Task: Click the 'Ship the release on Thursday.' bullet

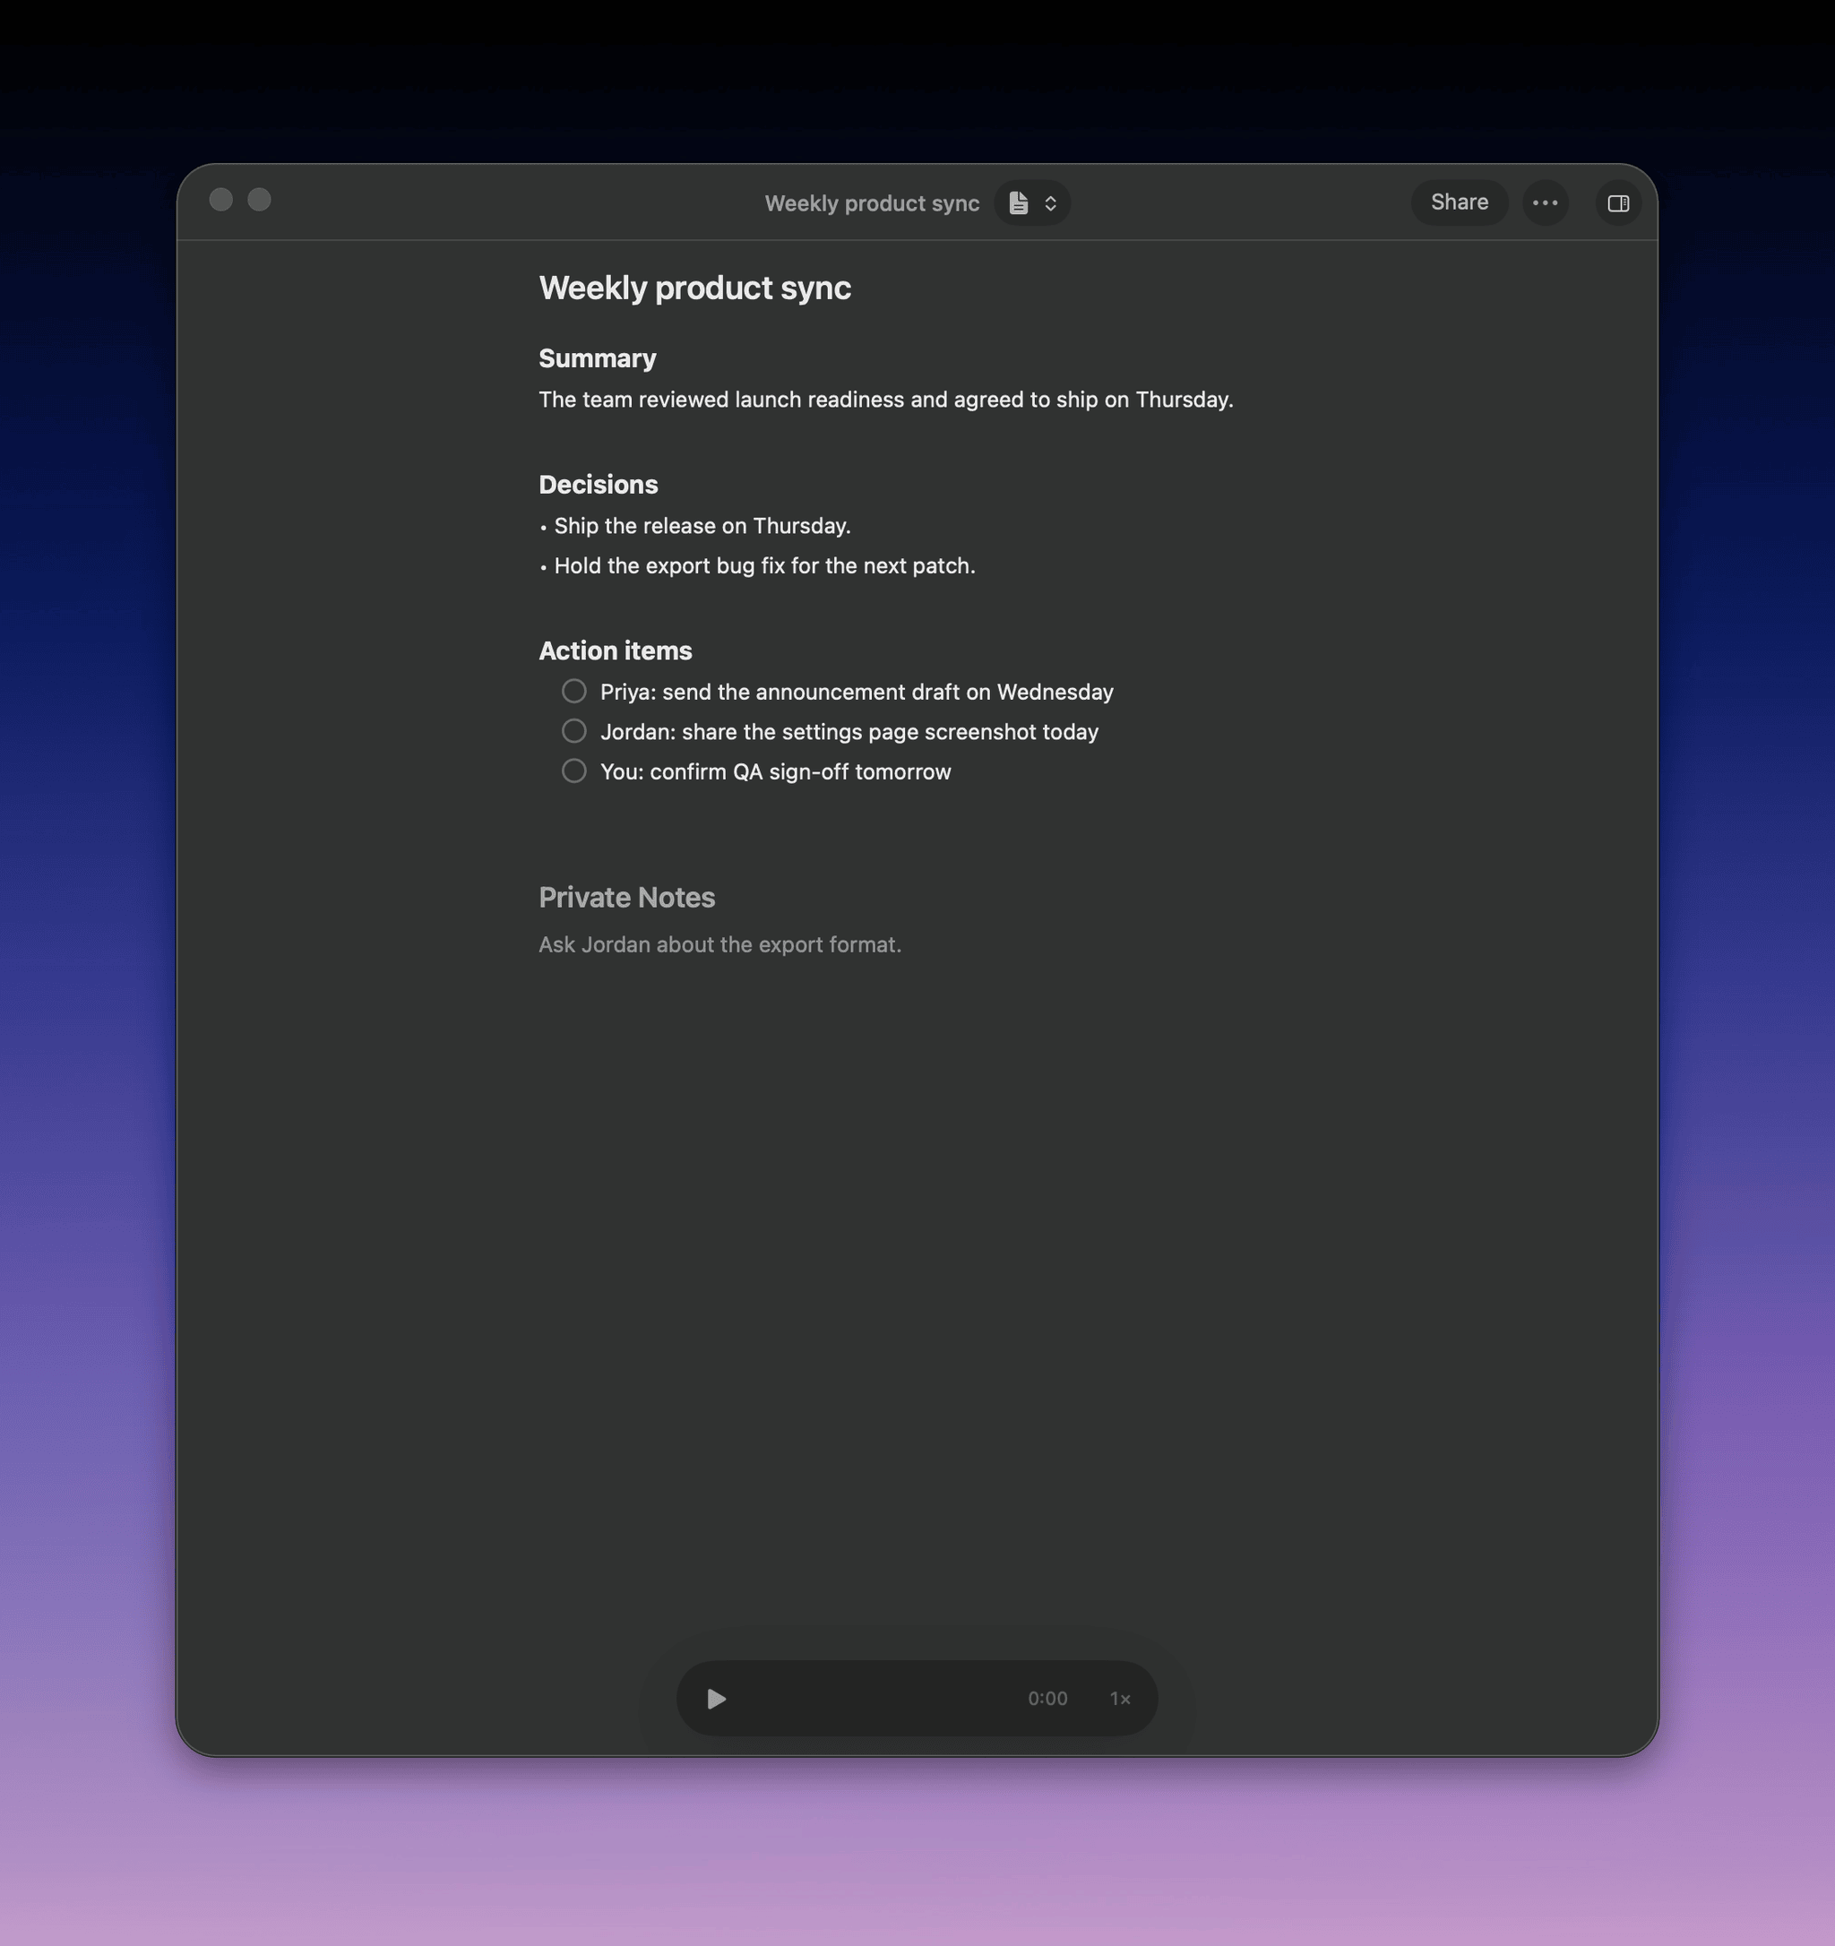Action: 702,526
